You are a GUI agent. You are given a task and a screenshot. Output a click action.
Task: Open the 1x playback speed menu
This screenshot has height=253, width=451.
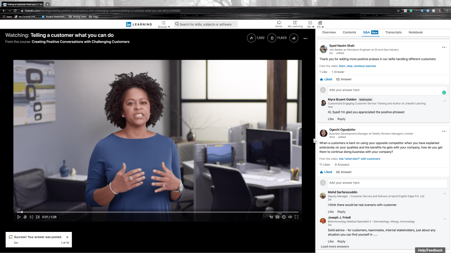(271, 217)
